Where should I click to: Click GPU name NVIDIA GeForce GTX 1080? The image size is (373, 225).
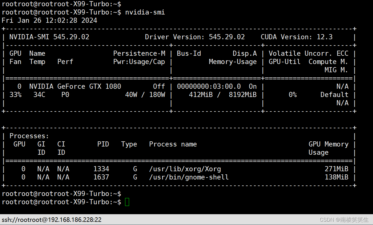tap(75, 86)
